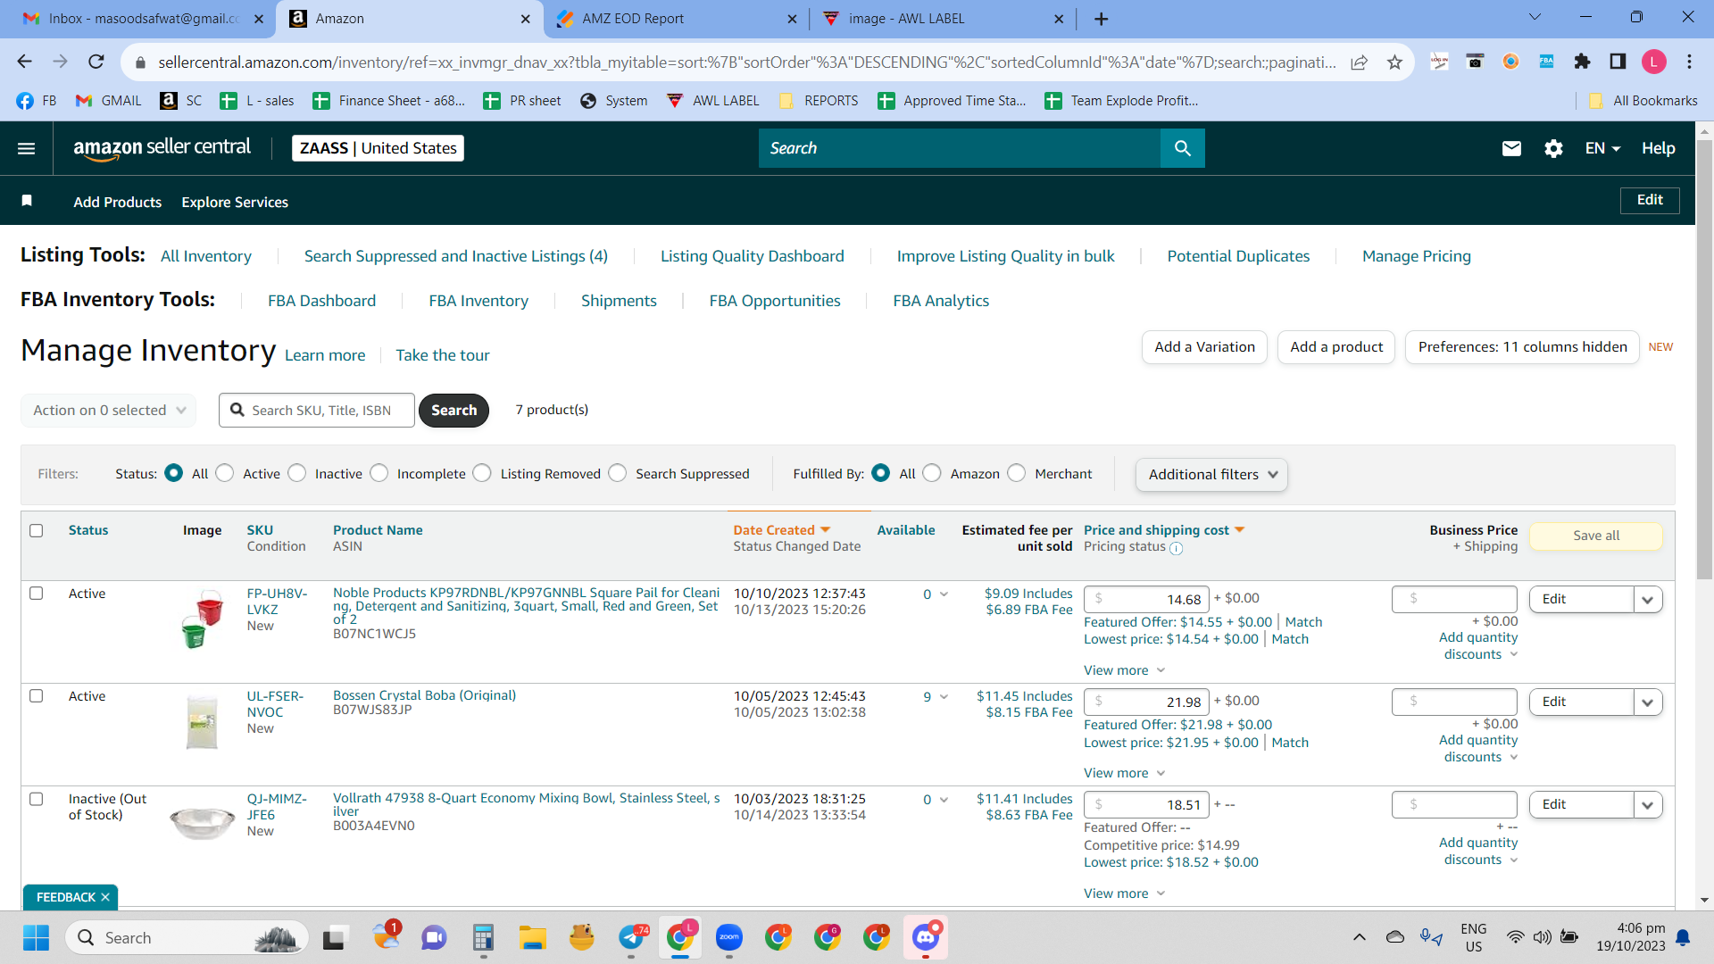Bookmark this page with the star icon

click(x=1394, y=62)
